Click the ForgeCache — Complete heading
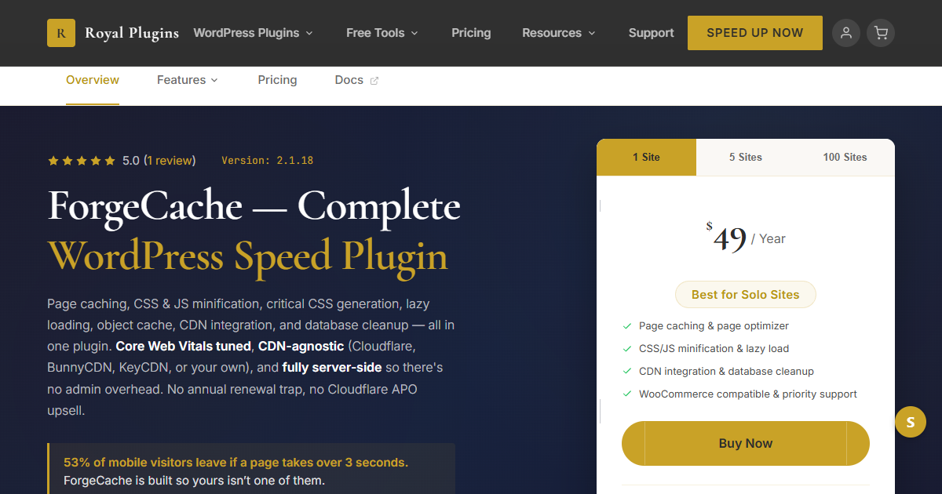This screenshot has width=942, height=494. click(254, 206)
